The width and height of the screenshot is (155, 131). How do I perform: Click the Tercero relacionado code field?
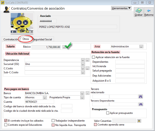click(x=101, y=96)
